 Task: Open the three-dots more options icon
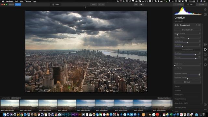(205, 110)
